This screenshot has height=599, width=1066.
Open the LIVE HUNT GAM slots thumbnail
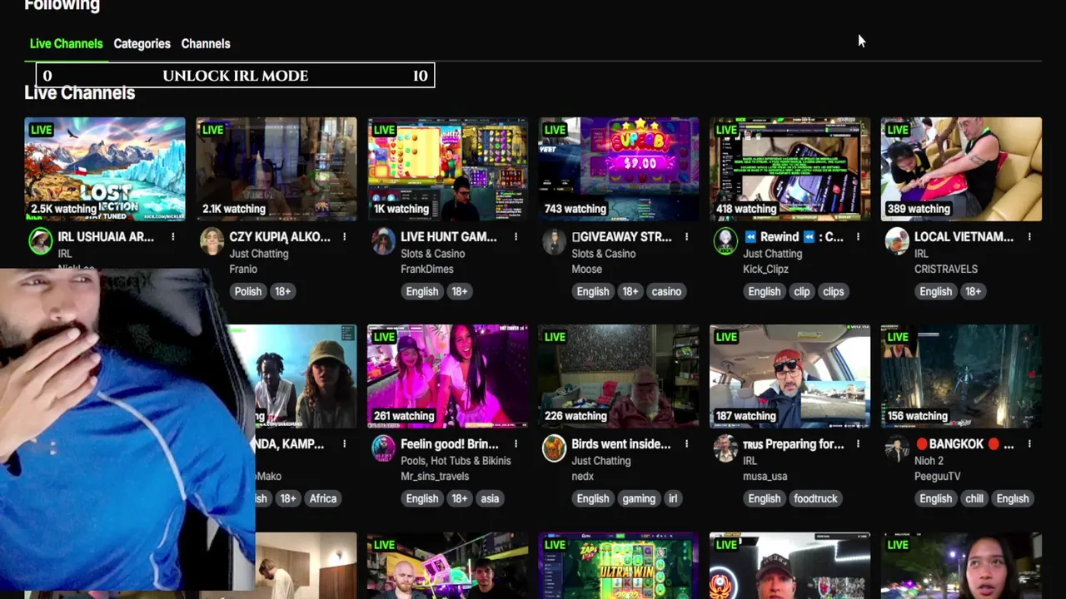click(447, 169)
